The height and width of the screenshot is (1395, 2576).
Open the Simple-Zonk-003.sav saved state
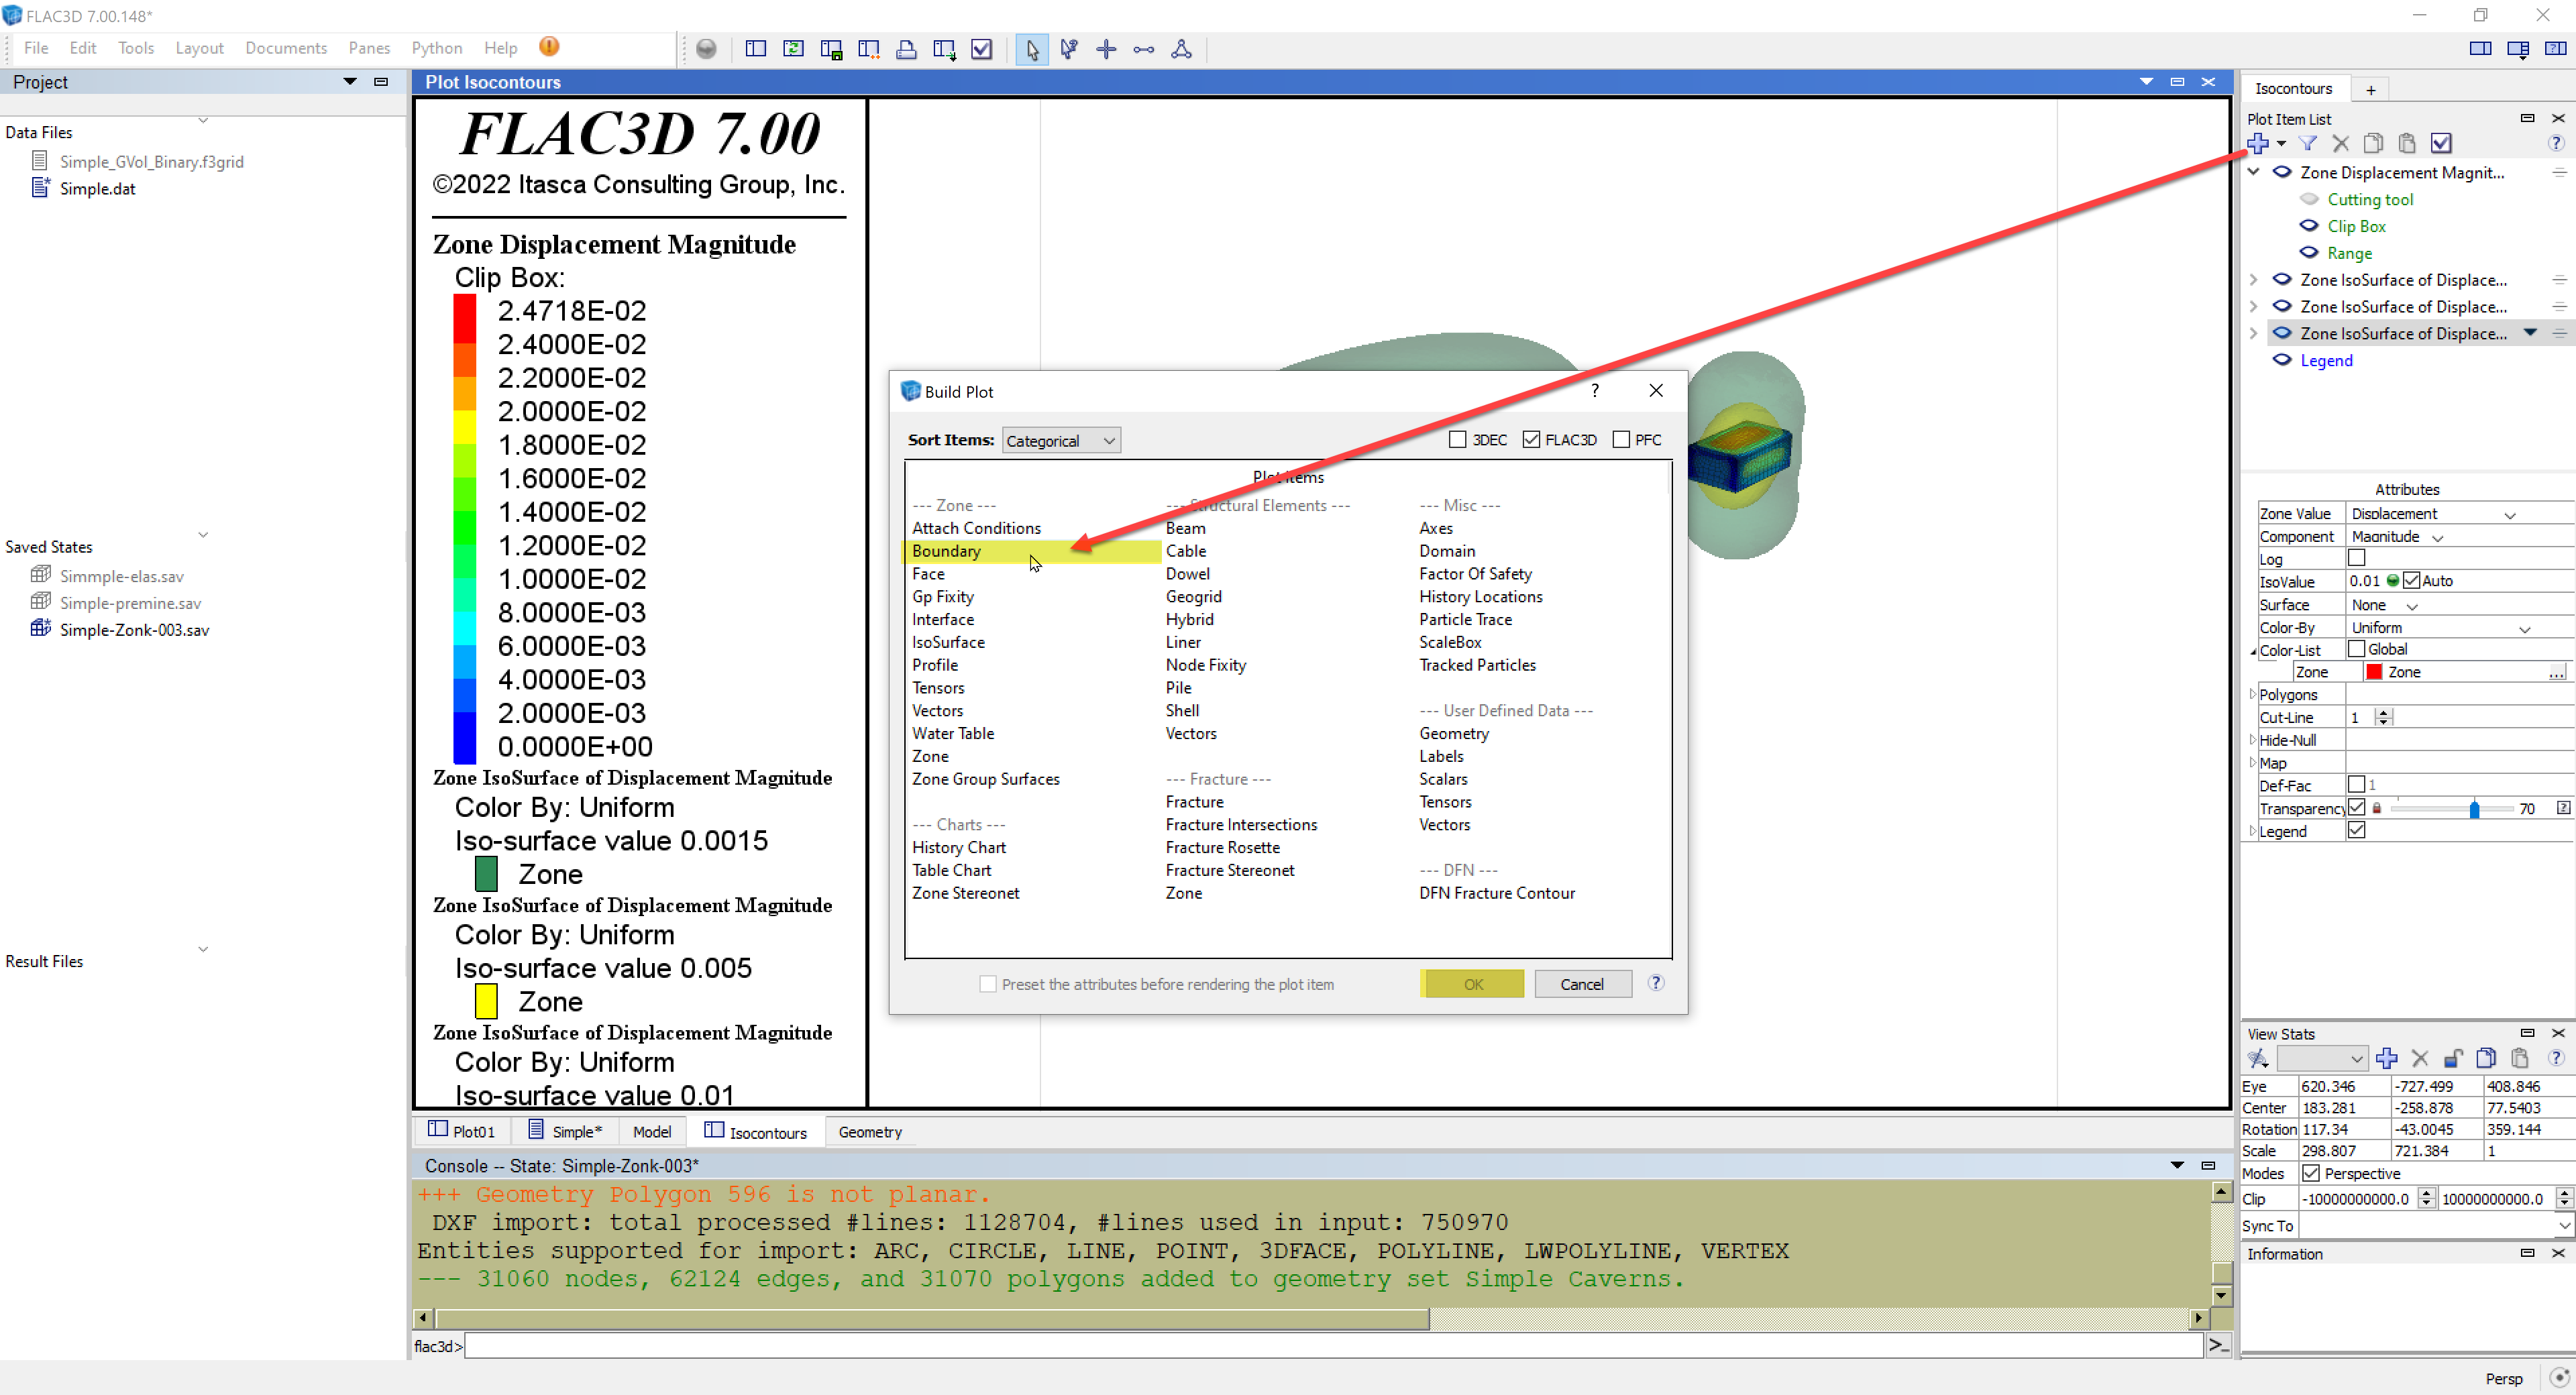[x=134, y=630]
